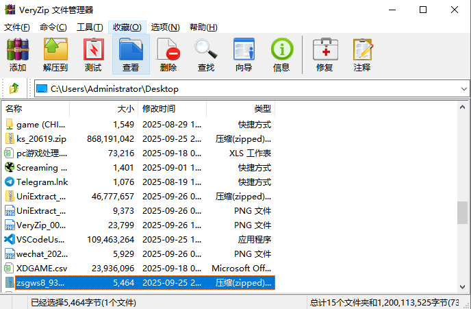The width and height of the screenshot is (471, 309).
Task: Click the zsgws8_93... archive icon
Action: pos(10,282)
